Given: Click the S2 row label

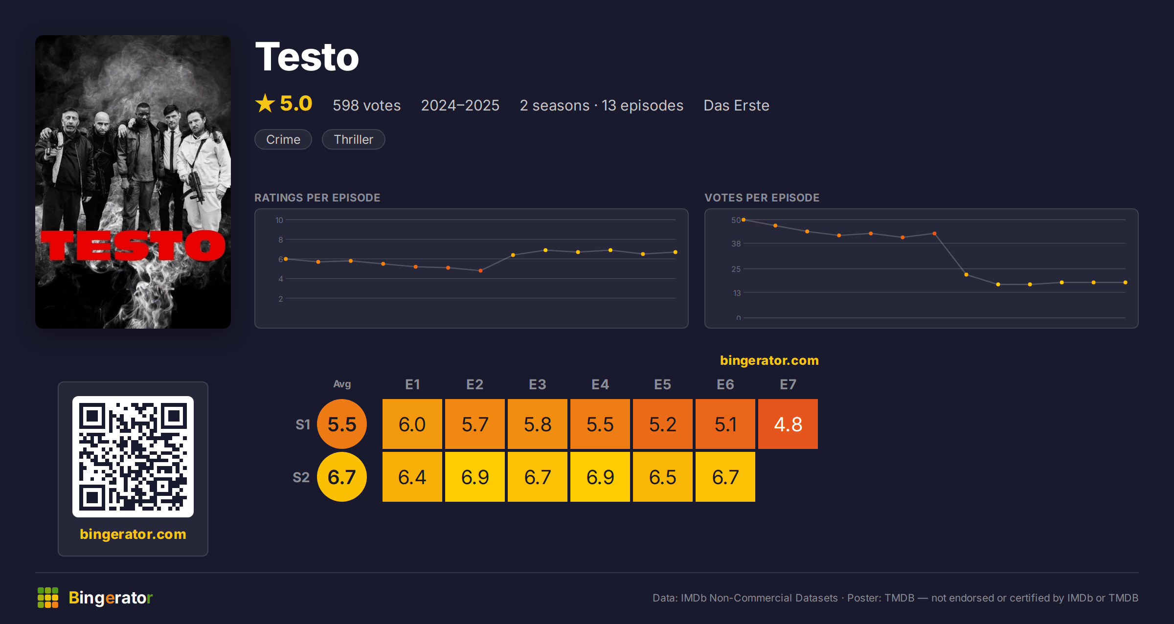Looking at the screenshot, I should click(301, 477).
